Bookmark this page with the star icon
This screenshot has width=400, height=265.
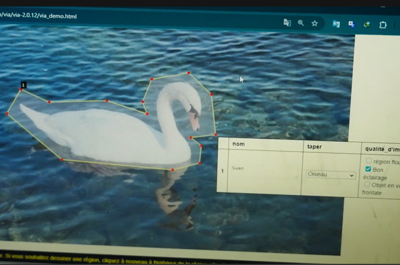tap(315, 23)
